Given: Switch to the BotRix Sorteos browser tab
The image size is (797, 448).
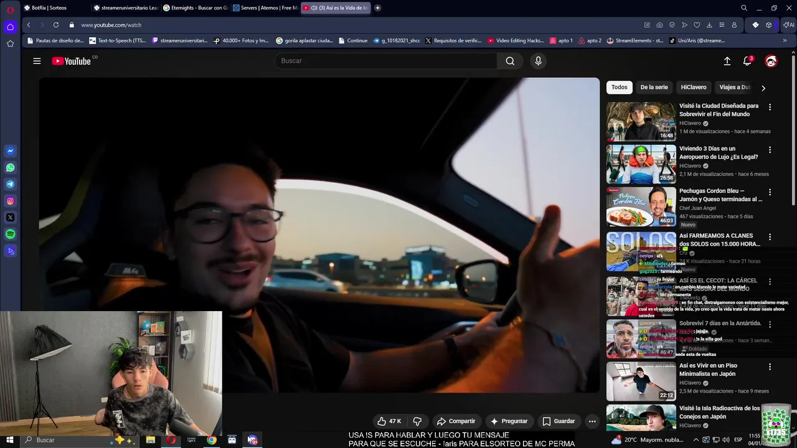Looking at the screenshot, I should pos(56,8).
